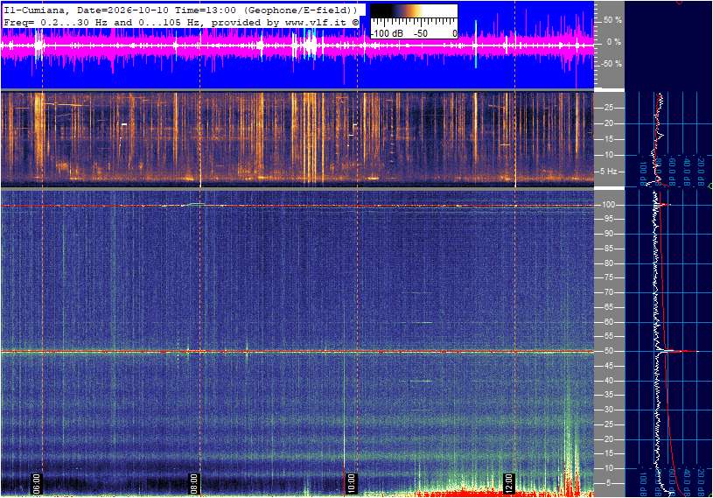Click the 60 Hz tick on the E-field scale
This screenshot has height=498, width=713.
coord(608,322)
